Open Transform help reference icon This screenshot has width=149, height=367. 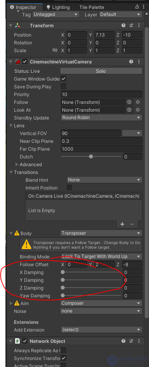(123, 26)
